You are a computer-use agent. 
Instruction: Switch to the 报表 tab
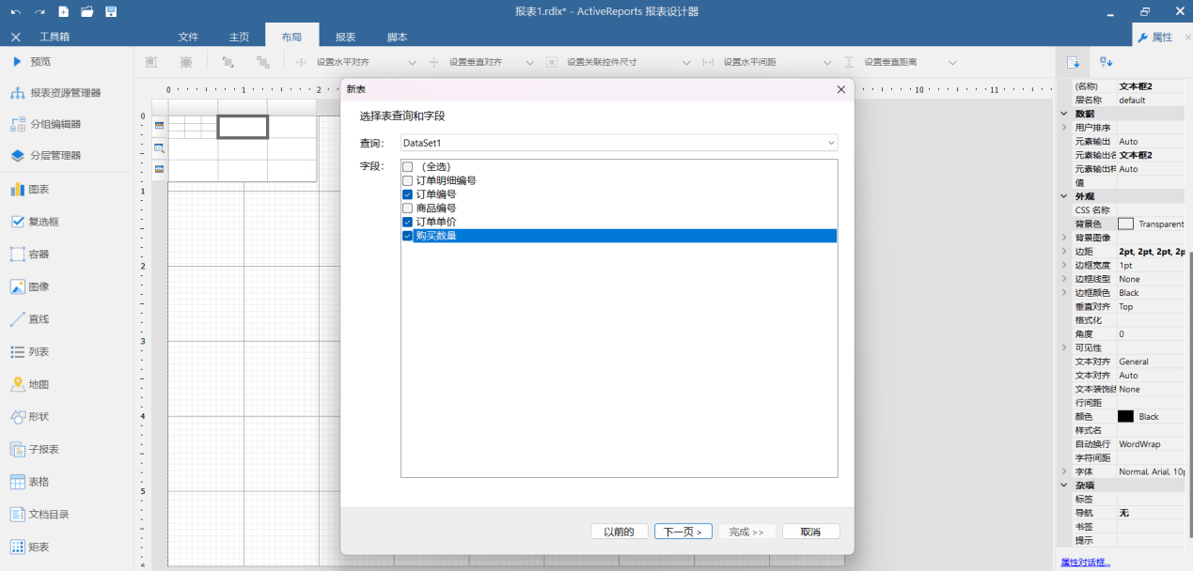(345, 37)
